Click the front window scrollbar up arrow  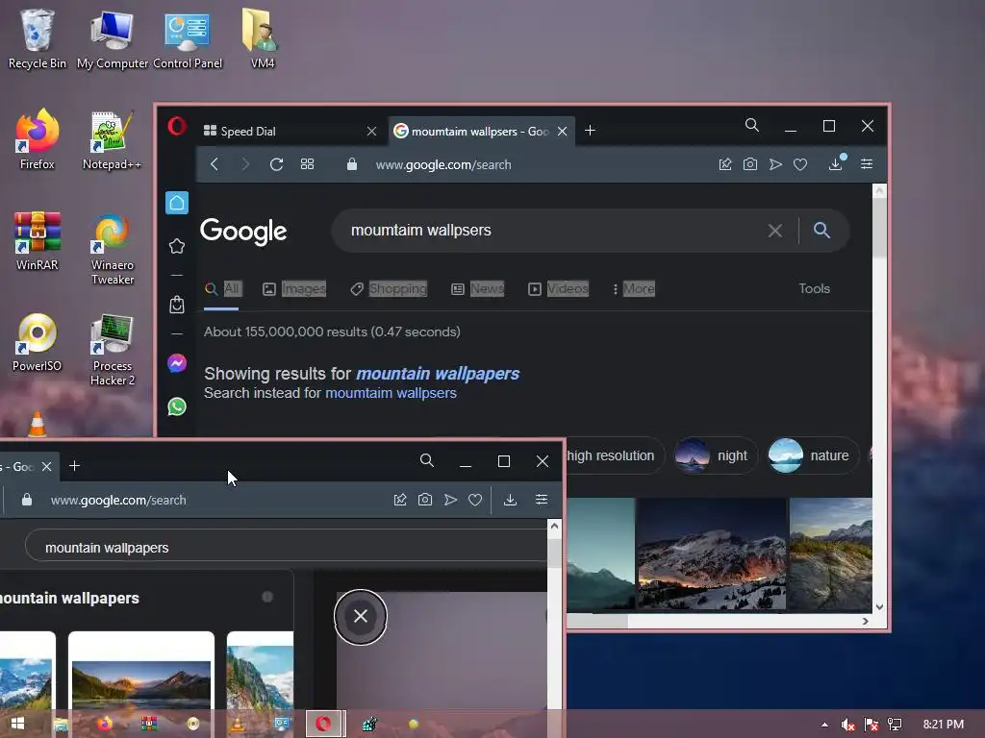(x=554, y=526)
